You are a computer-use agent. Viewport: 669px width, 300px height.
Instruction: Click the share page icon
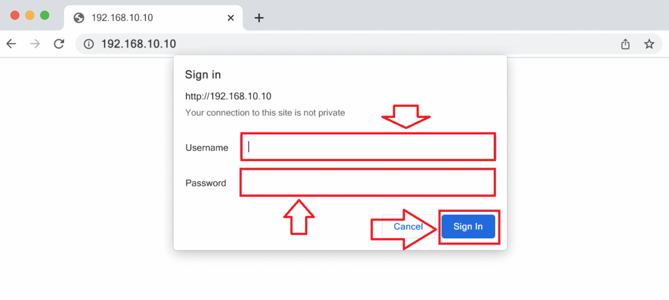(x=625, y=44)
